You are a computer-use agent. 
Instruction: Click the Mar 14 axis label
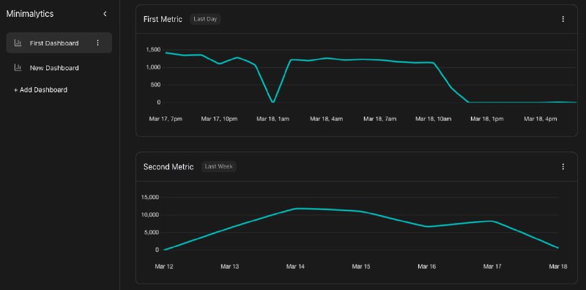coord(295,267)
